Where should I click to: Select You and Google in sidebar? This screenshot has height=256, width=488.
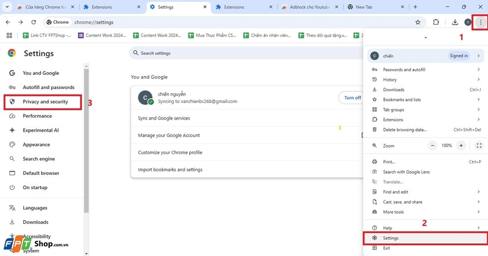(x=41, y=73)
